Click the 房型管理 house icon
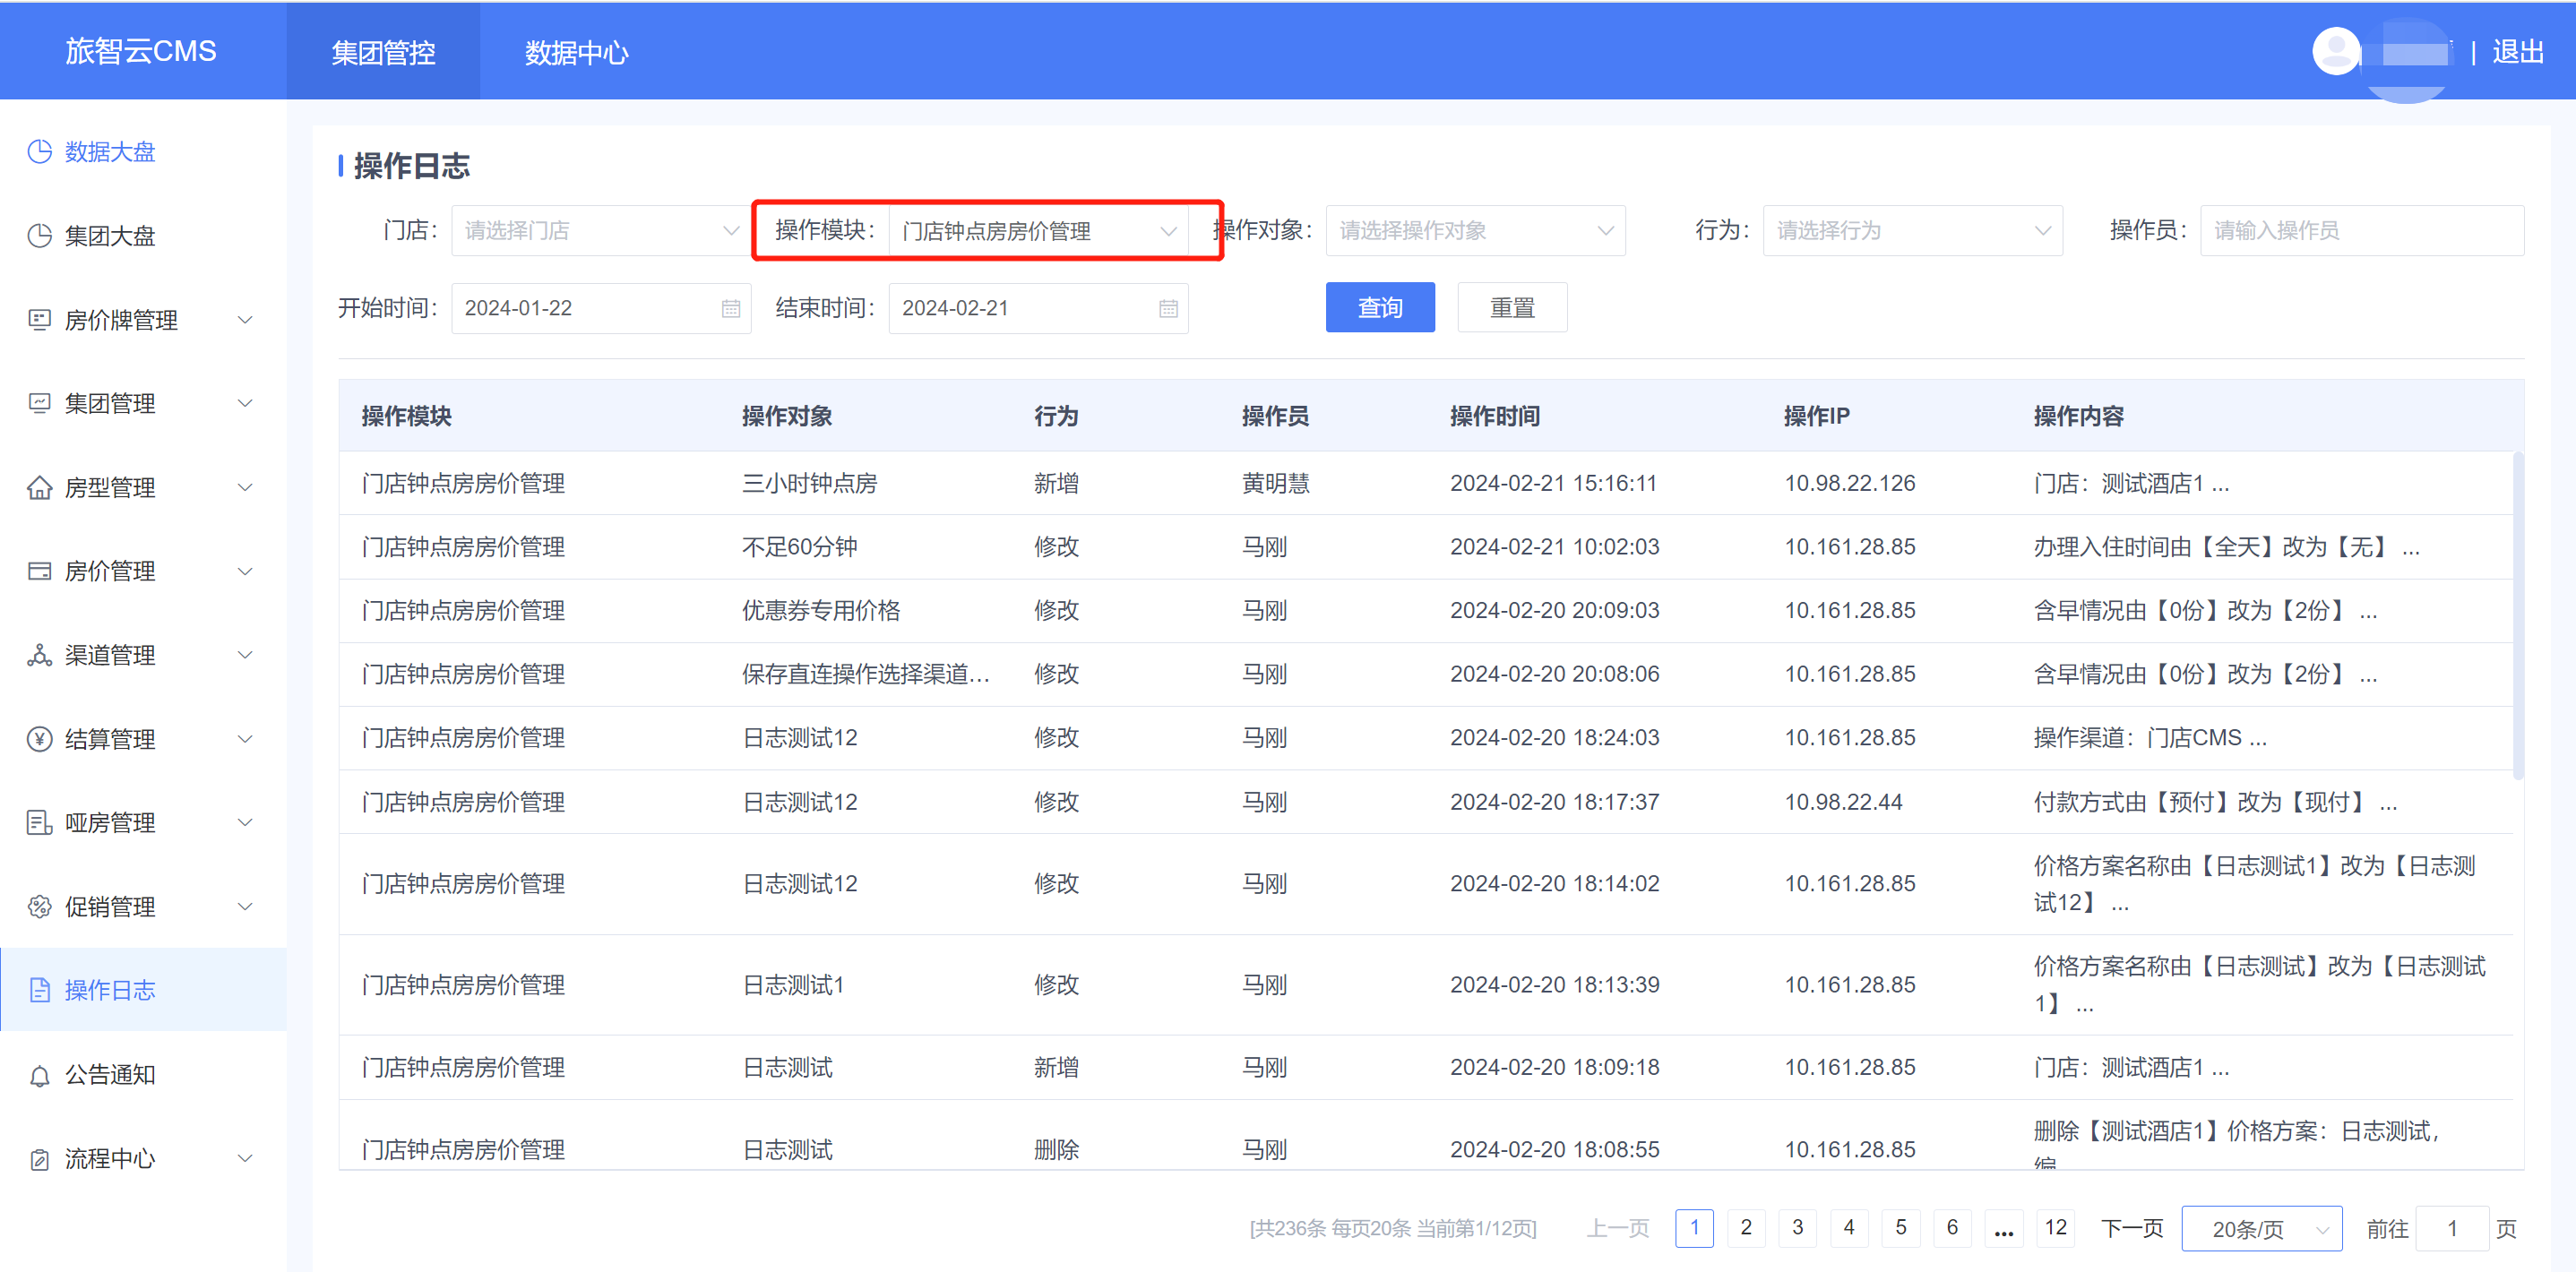The width and height of the screenshot is (2576, 1272). coord(39,487)
